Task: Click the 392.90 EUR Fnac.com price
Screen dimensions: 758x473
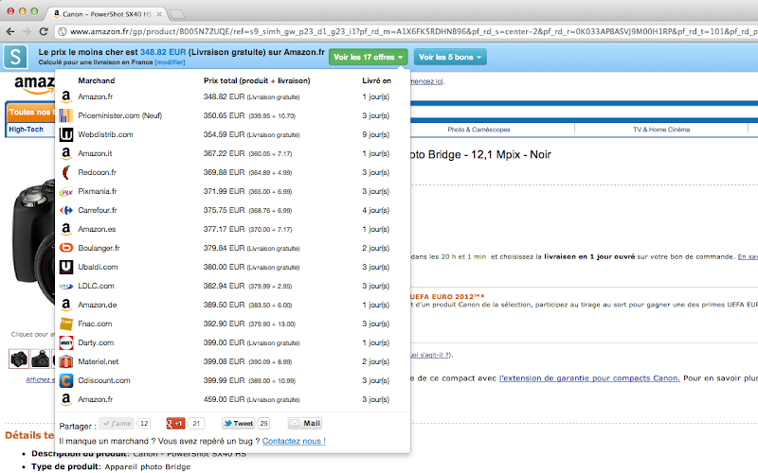Action: pos(224,324)
